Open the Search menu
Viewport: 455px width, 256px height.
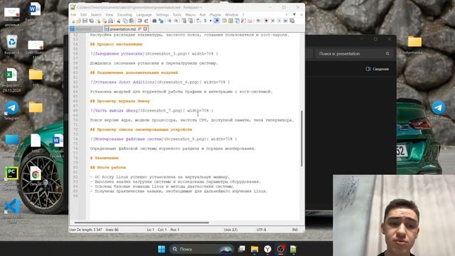pyautogui.click(x=96, y=14)
